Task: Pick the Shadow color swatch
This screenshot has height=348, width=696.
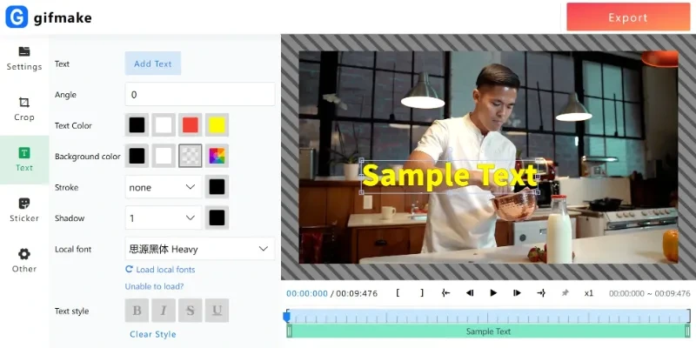Action: 217,218
